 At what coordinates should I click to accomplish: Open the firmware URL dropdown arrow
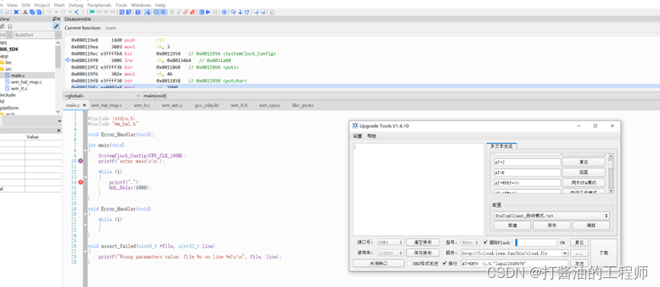(565, 253)
